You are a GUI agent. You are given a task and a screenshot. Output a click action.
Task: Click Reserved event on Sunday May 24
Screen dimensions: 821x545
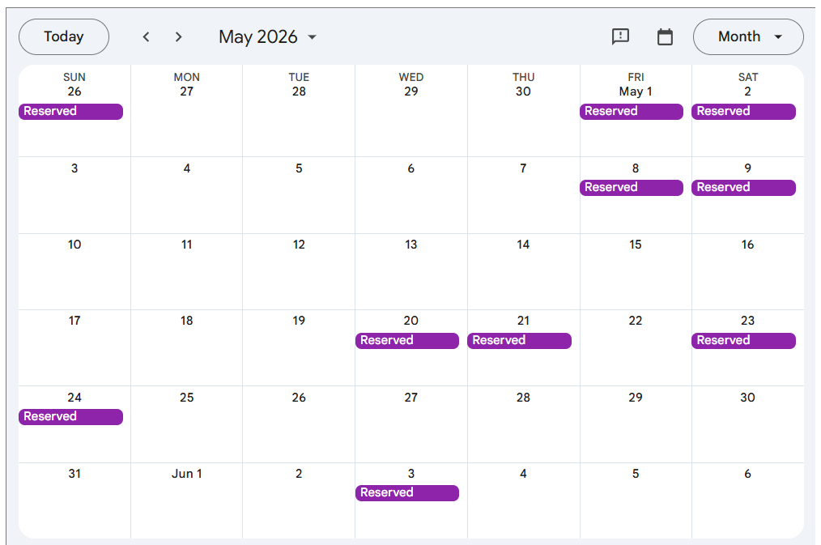point(70,417)
